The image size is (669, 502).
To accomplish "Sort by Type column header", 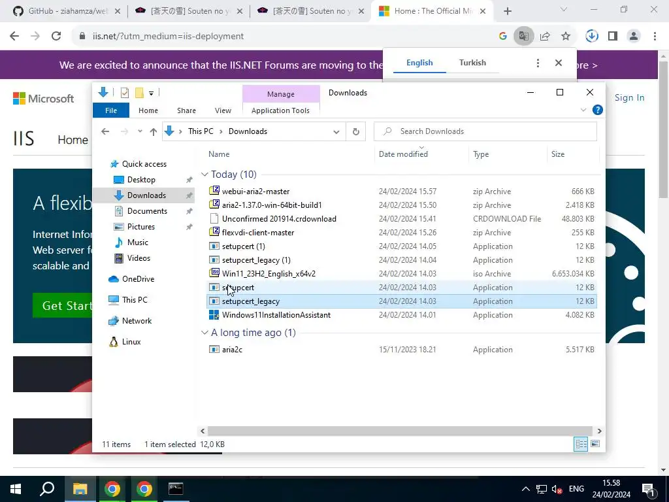I will [x=481, y=154].
